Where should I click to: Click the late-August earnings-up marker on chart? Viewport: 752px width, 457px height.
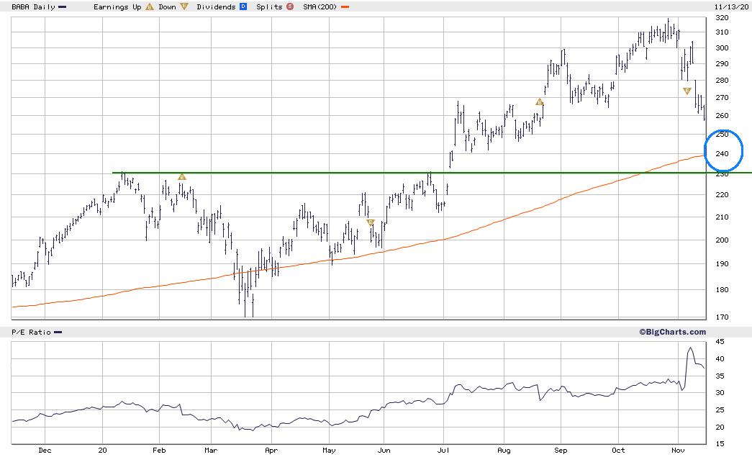[x=540, y=102]
